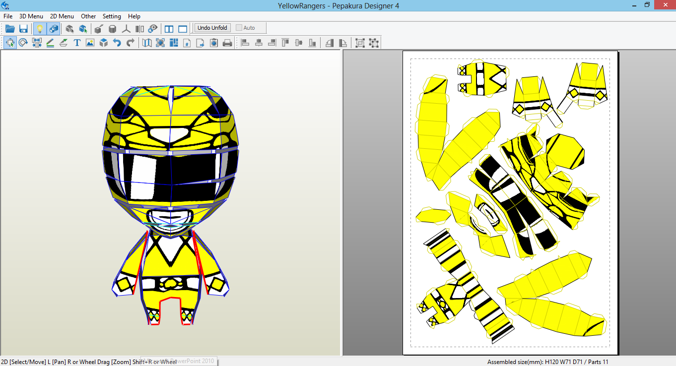Open the 2D Menu
The image size is (676, 366).
[x=62, y=16]
